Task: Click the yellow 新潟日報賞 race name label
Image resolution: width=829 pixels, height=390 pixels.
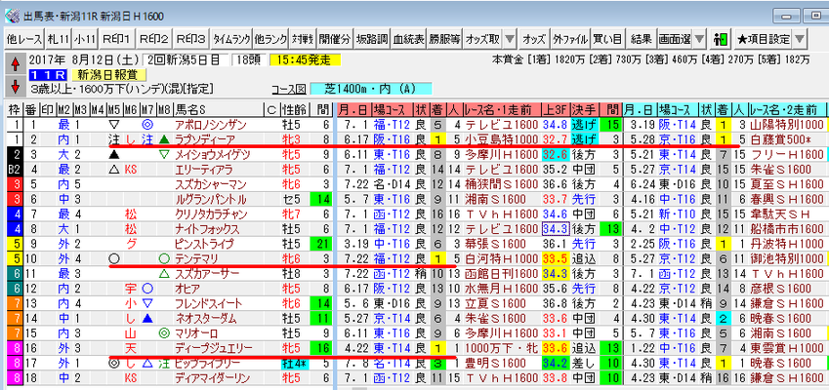Action: click(109, 74)
